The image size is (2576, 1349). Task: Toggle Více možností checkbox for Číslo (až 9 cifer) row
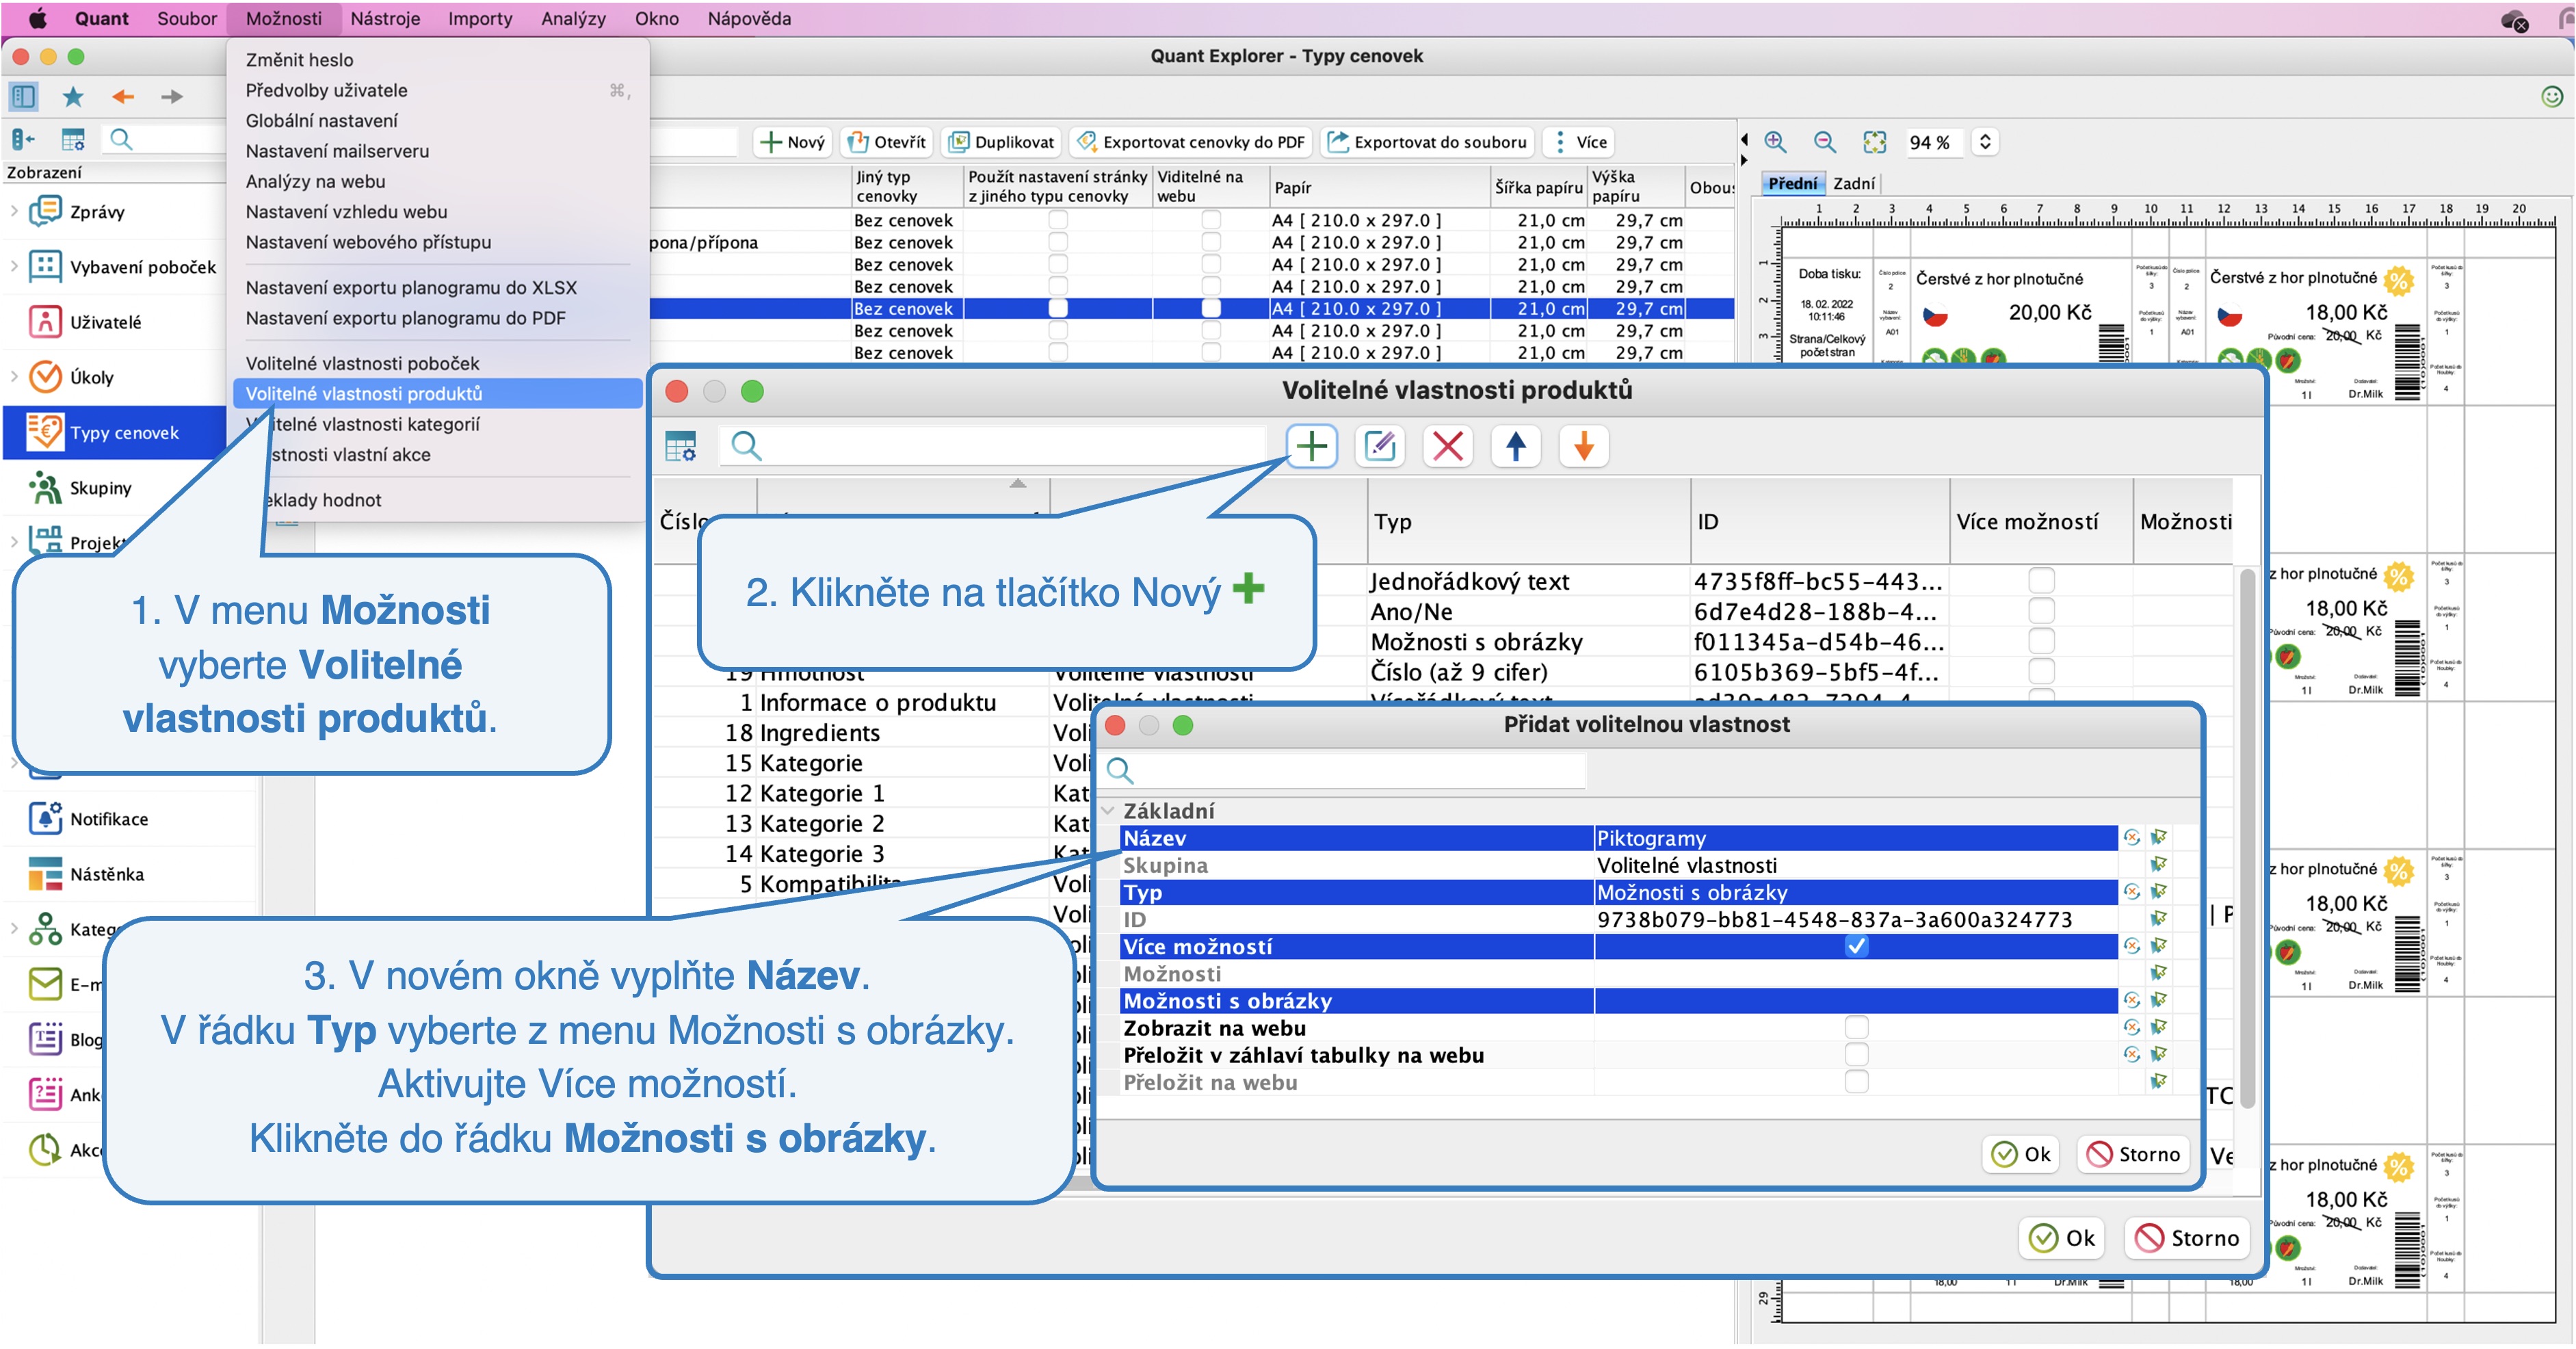[x=2041, y=671]
